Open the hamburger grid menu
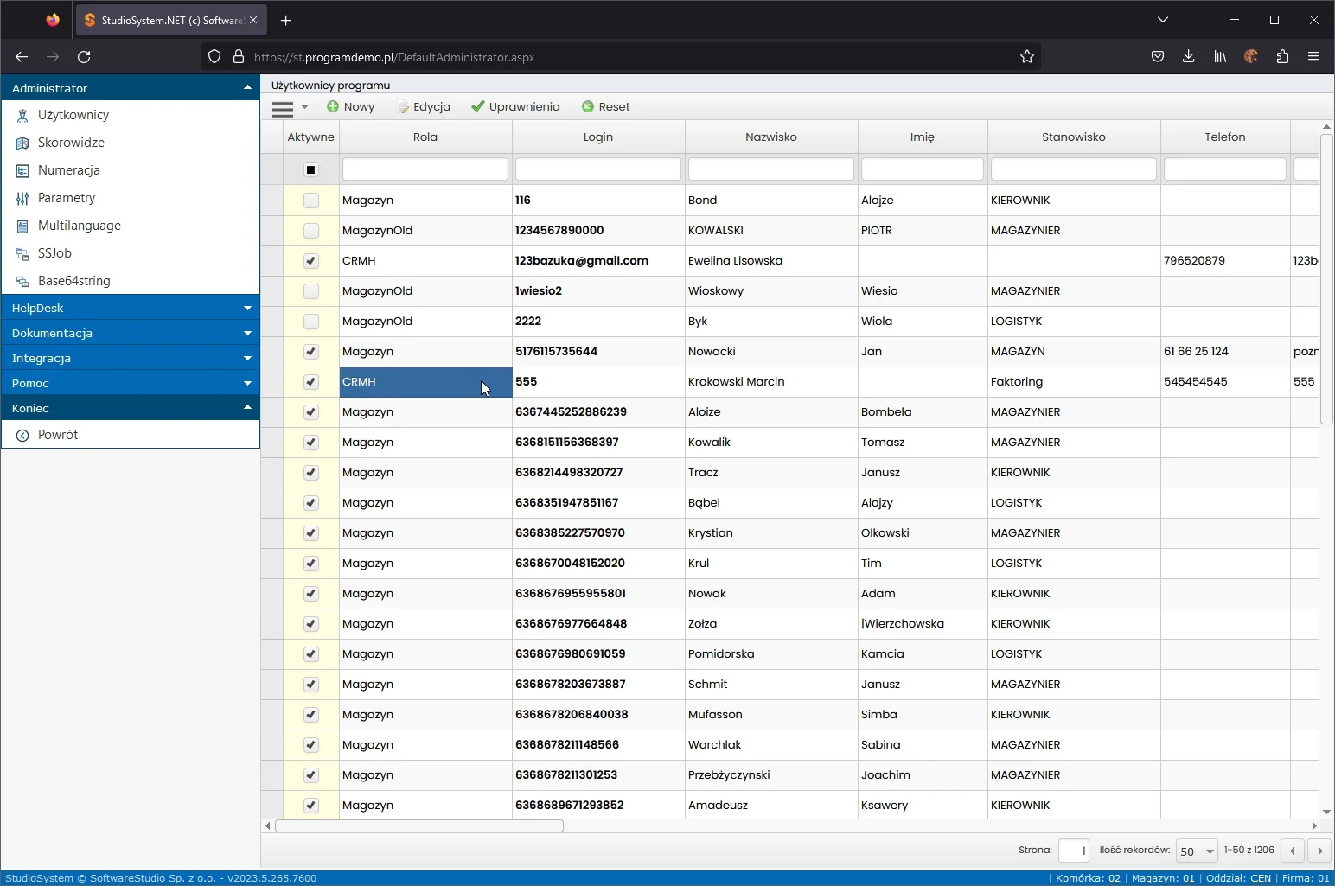 point(283,108)
